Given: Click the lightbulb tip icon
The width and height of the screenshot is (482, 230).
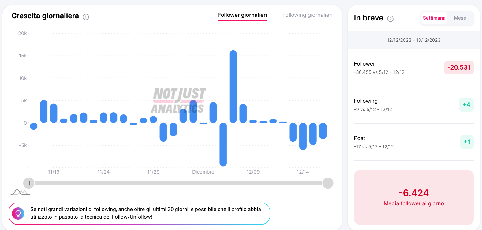Looking at the screenshot, I should [x=18, y=214].
